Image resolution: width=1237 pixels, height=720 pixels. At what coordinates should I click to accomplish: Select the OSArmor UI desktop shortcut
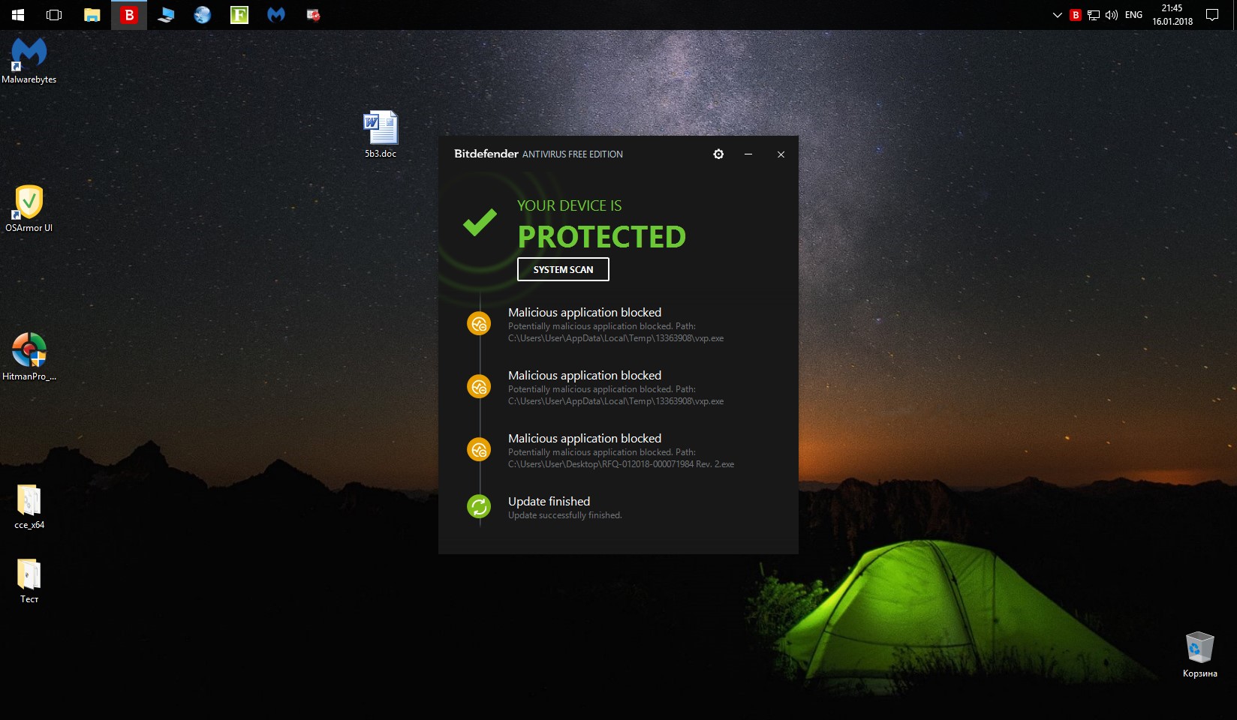pyautogui.click(x=29, y=208)
